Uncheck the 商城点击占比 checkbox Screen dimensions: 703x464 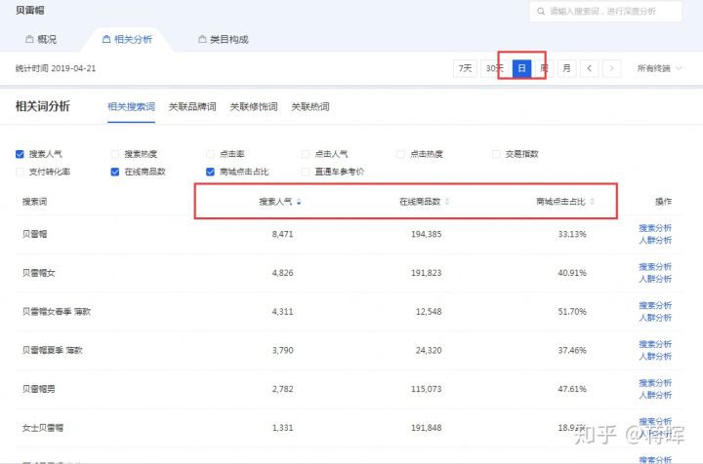(210, 172)
